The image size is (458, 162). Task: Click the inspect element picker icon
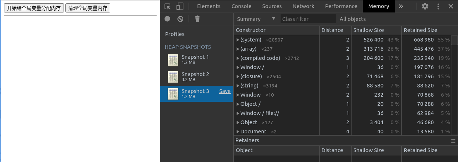coord(168,6)
